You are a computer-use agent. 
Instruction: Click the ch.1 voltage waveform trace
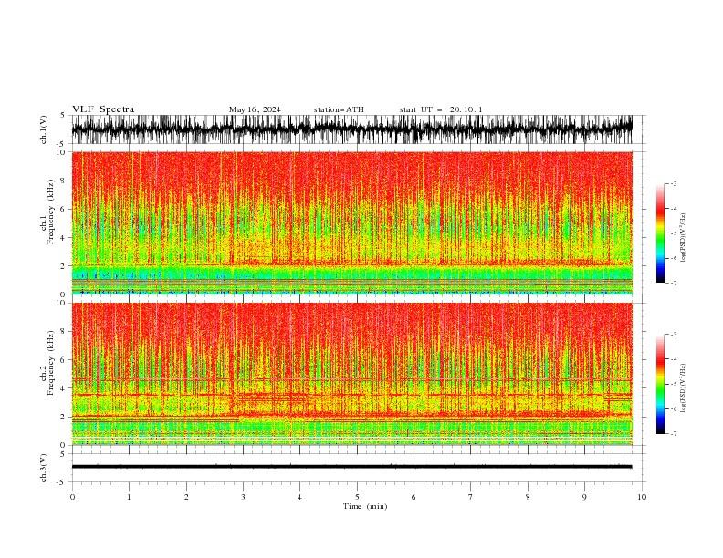351,129
